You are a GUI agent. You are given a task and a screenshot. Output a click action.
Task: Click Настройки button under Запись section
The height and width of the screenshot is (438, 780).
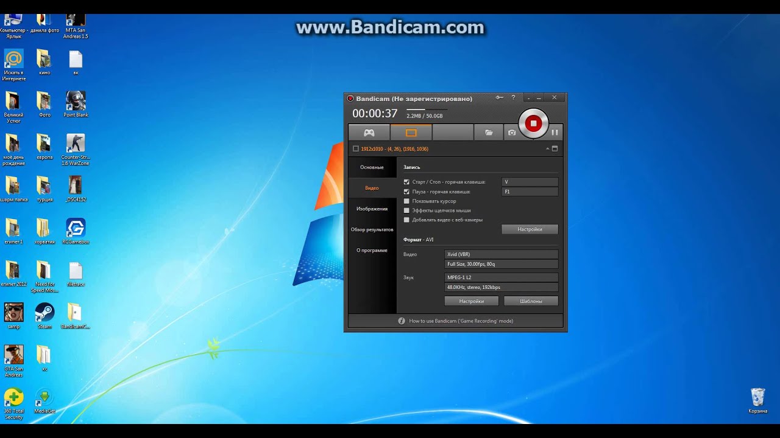530,229
